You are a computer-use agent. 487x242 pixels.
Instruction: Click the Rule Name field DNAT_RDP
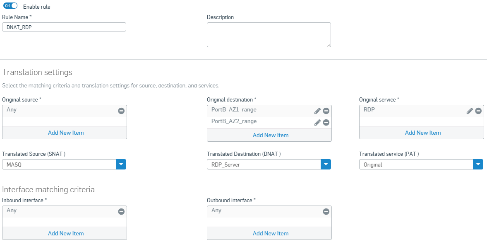click(64, 27)
